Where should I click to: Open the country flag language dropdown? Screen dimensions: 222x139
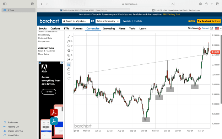218,28
